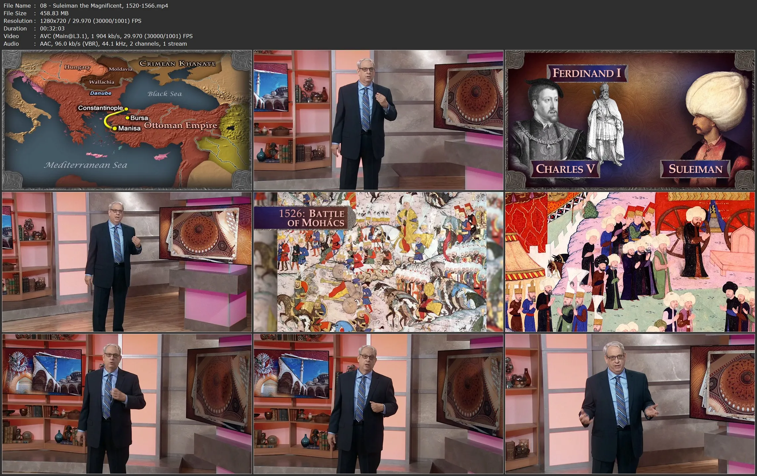Open the bottom-center lecturer frame
Image resolution: width=757 pixels, height=476 pixels.
[378, 404]
